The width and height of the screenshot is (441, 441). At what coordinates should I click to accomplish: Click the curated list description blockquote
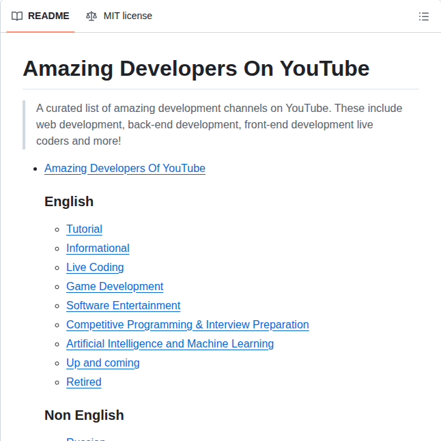click(x=220, y=125)
